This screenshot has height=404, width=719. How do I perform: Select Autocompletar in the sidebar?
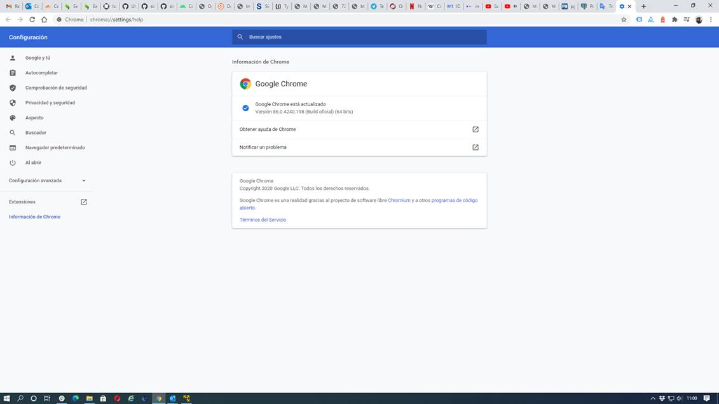coord(41,73)
